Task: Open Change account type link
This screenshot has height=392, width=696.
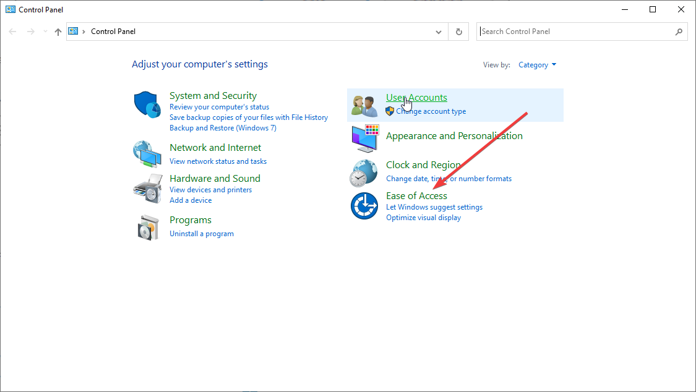Action: pos(431,111)
